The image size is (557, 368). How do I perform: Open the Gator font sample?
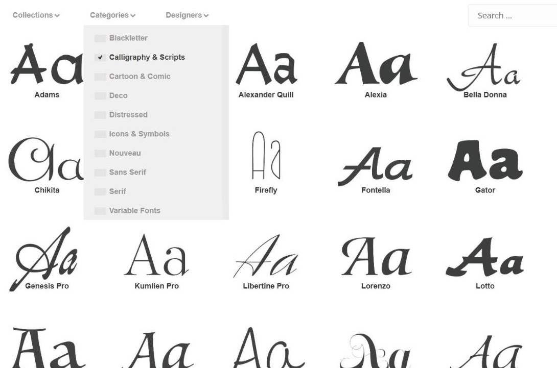[485, 160]
